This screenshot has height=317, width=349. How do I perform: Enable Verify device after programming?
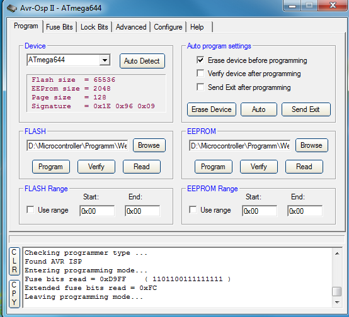tap(200, 73)
